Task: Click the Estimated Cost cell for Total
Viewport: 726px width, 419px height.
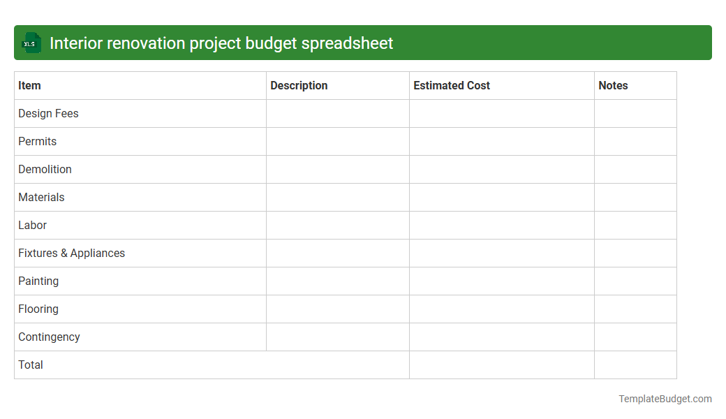Action: (x=501, y=365)
